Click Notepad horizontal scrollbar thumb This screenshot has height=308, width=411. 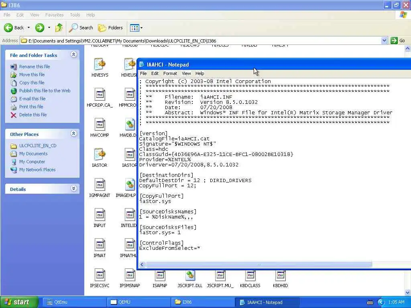tap(259, 265)
